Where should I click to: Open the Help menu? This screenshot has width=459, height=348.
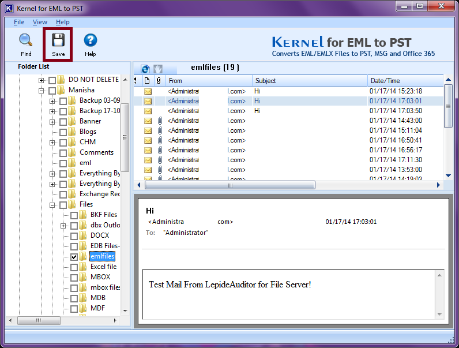click(63, 22)
